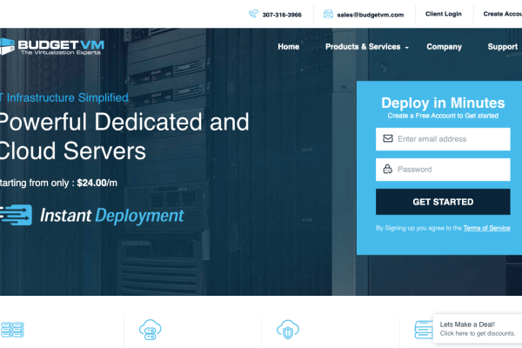Focus the Password input field
This screenshot has width=522, height=348.
[x=443, y=170]
